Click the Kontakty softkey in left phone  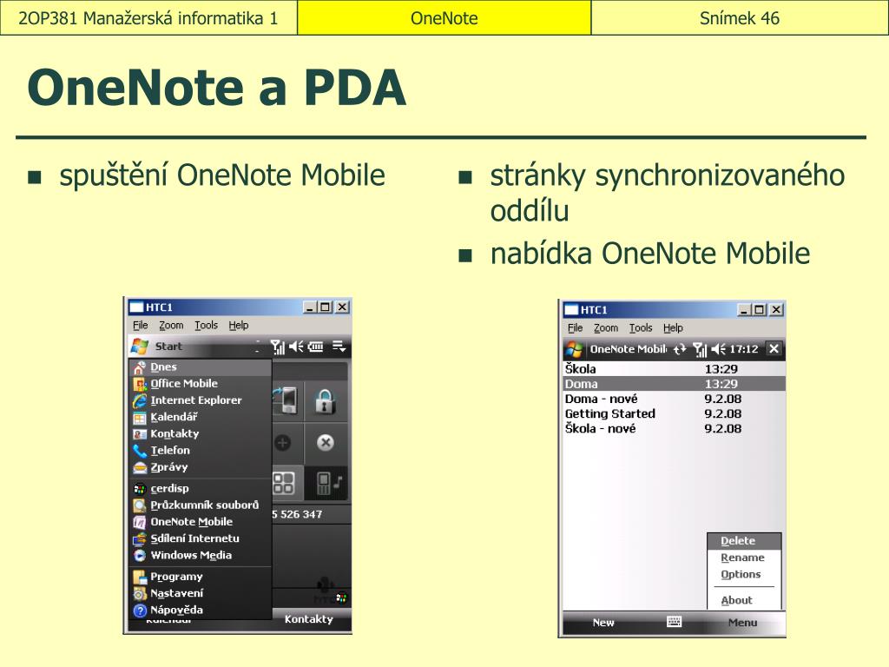pyautogui.click(x=309, y=618)
